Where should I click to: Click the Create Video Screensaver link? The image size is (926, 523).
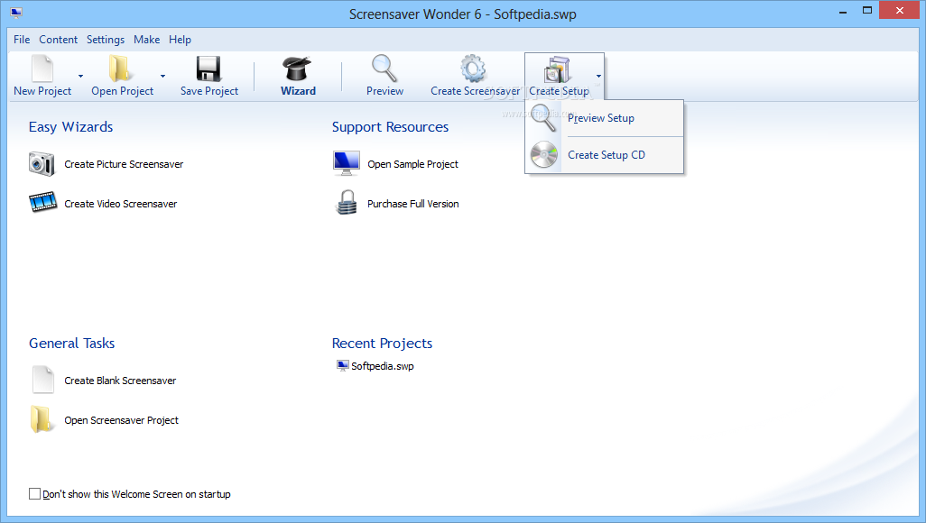[120, 204]
